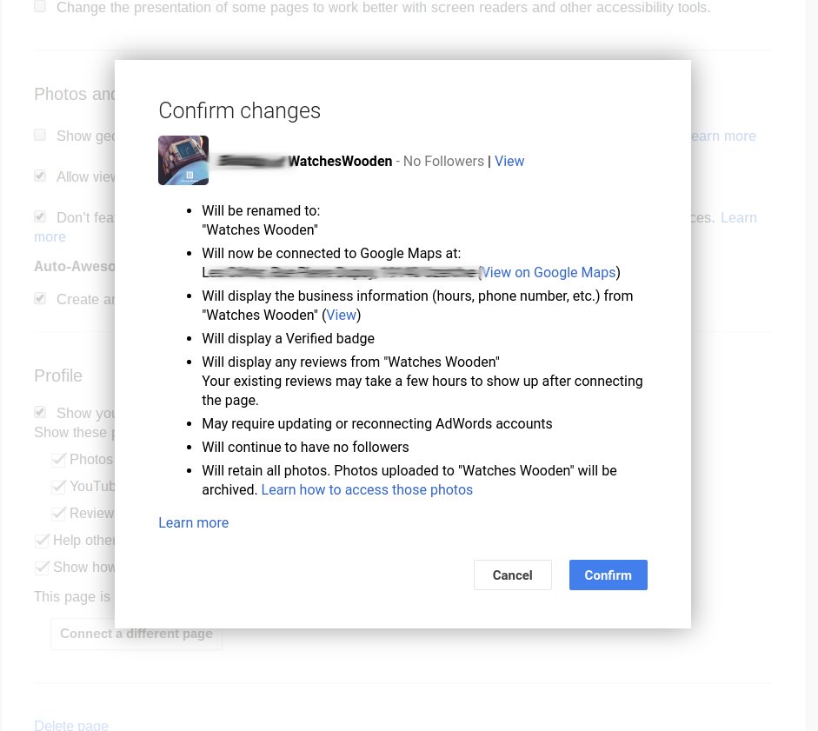The height and width of the screenshot is (731, 818).
Task: Toggle the Allow viewers checkbox in background
Action: click(40, 176)
